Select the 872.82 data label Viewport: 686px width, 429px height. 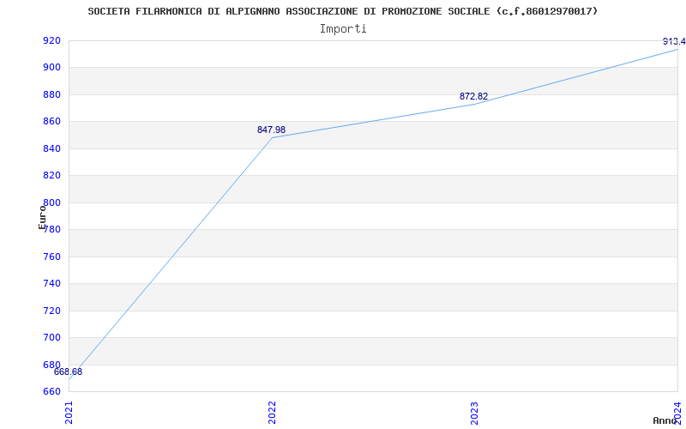[473, 96]
